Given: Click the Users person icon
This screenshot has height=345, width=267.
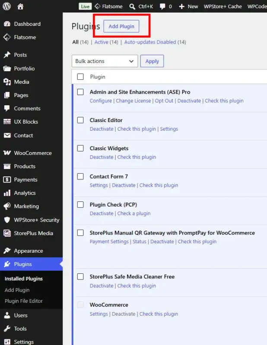Looking at the screenshot, I should (7, 315).
